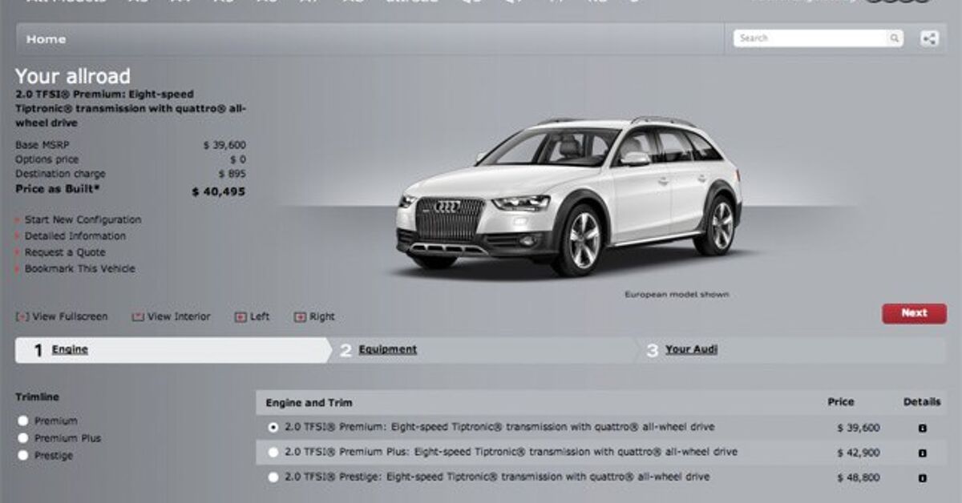962x503 pixels.
Task: Open the share icon next to search
Action: (x=929, y=38)
